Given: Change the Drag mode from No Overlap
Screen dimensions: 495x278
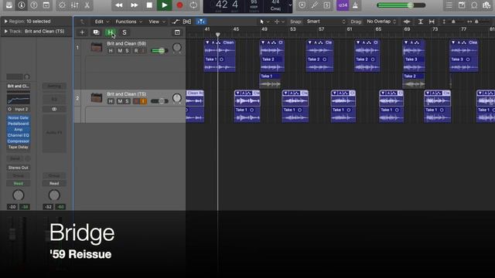Looking at the screenshot, I should click(381, 22).
